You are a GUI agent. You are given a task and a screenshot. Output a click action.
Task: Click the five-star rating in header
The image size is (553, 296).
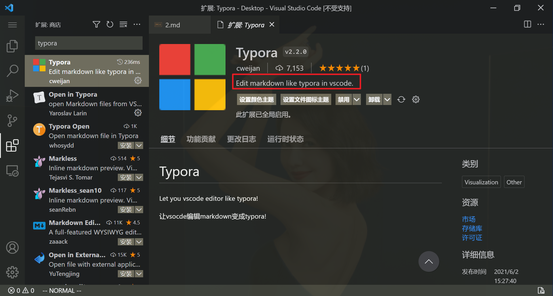click(x=340, y=68)
